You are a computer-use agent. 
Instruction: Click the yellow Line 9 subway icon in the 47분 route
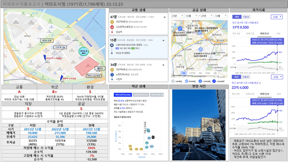tap(112, 22)
